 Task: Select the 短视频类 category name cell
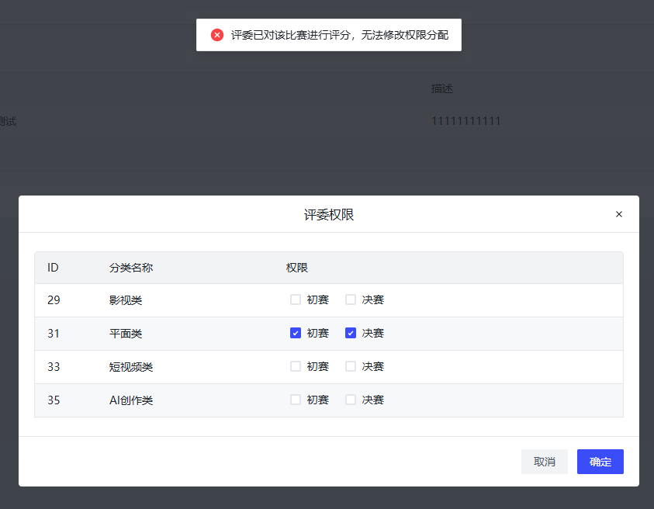(x=131, y=367)
